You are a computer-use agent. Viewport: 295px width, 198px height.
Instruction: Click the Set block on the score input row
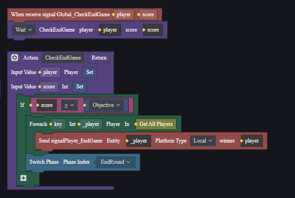point(80,87)
